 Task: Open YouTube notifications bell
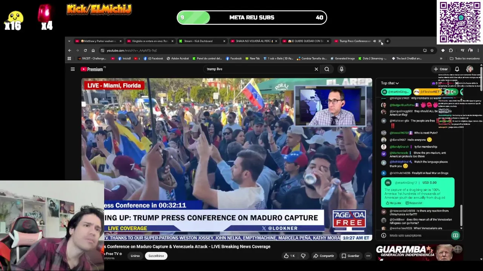(x=457, y=69)
